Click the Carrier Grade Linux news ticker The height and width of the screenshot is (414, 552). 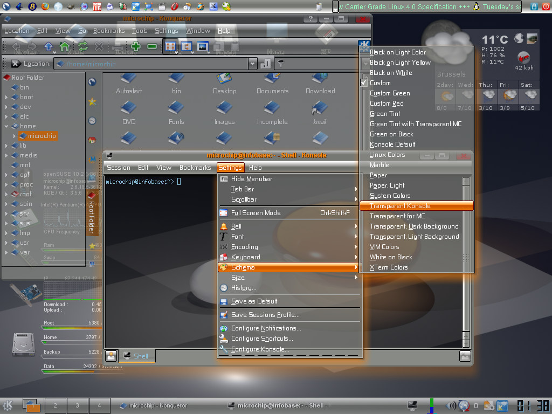pos(430,6)
